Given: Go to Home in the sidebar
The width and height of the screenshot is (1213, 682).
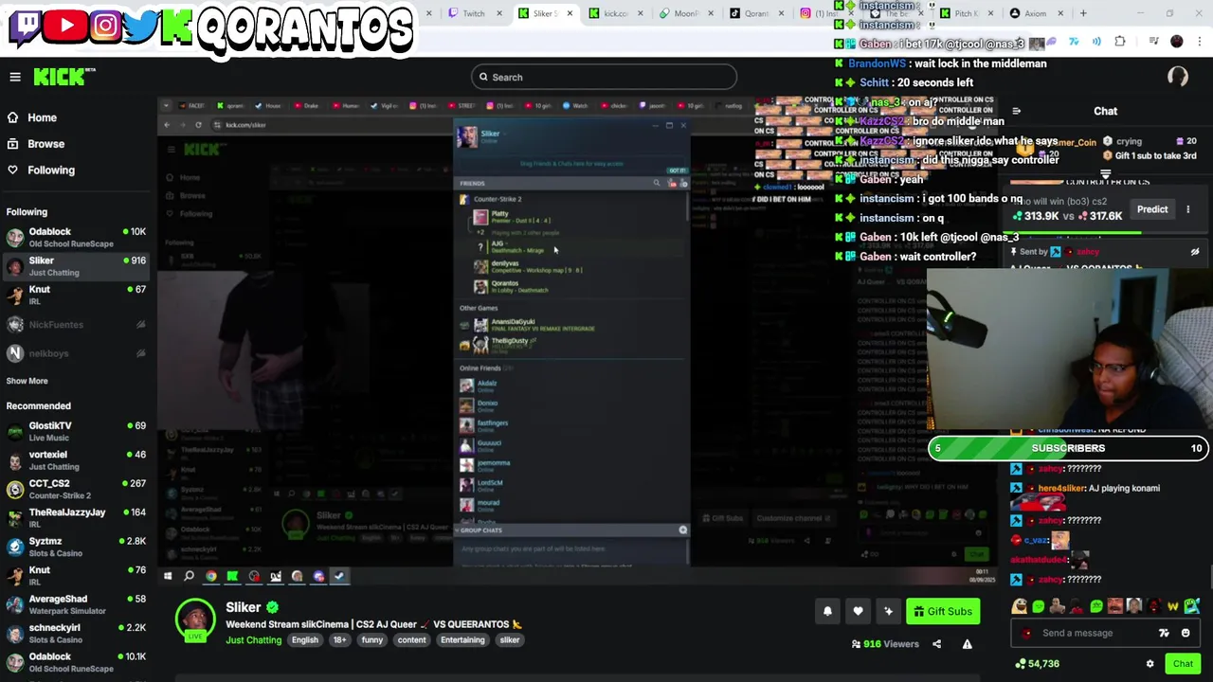Looking at the screenshot, I should coord(31,117).
